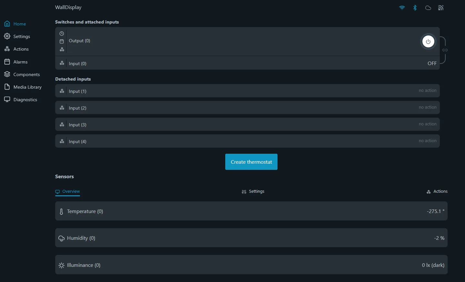Click the Create thermostat button

pyautogui.click(x=251, y=162)
